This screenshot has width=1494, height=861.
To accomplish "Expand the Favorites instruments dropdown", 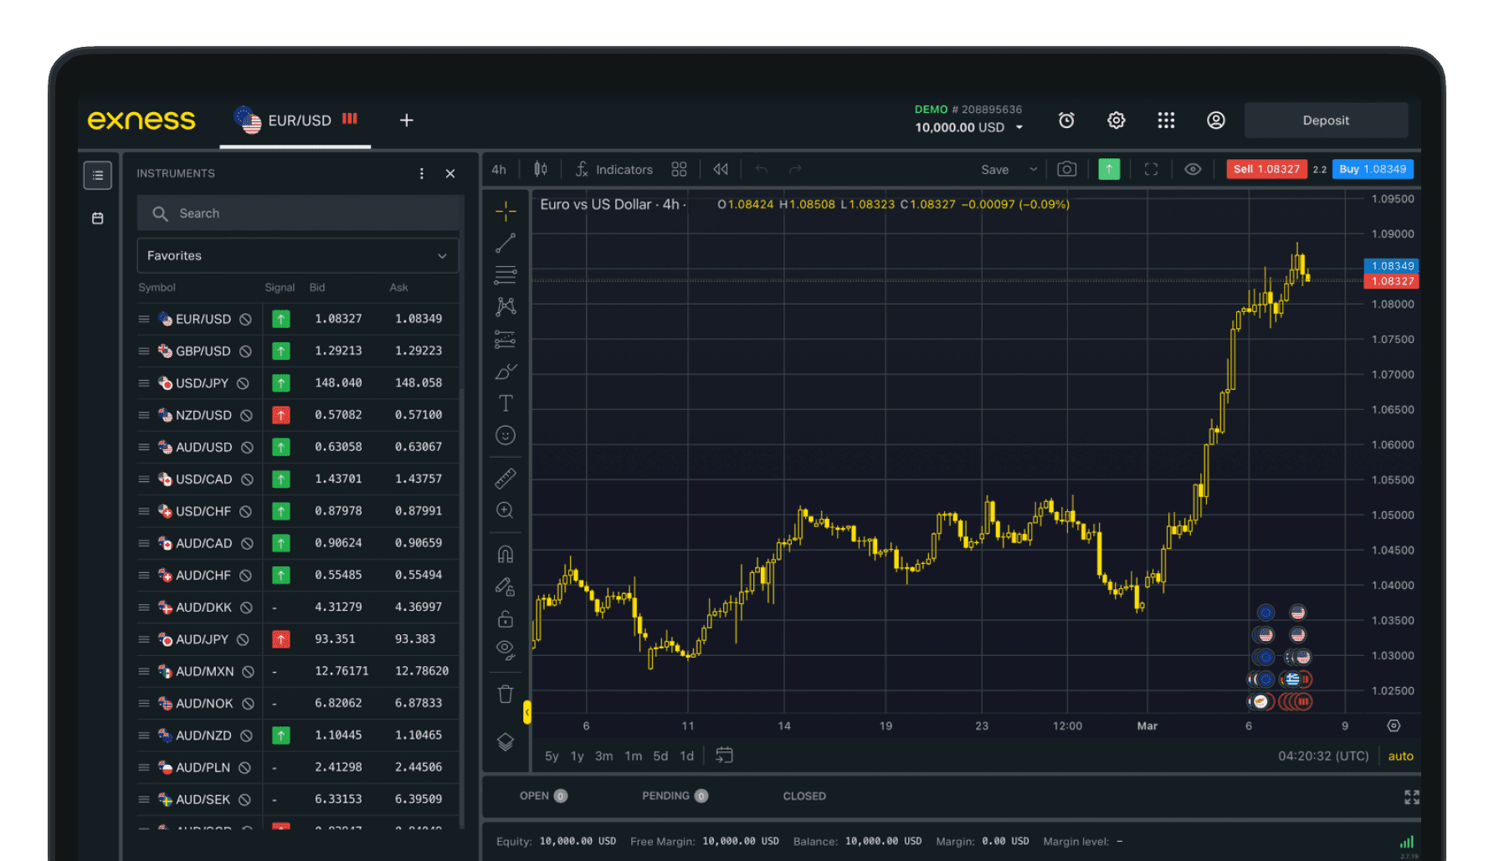I will coord(298,255).
